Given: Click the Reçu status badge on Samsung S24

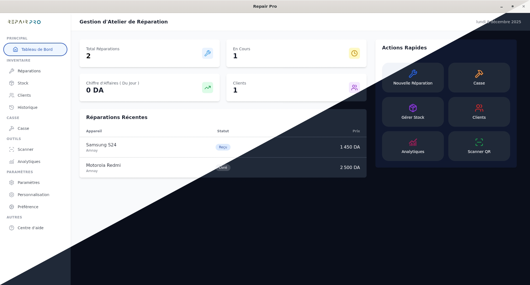Looking at the screenshot, I should (223, 147).
